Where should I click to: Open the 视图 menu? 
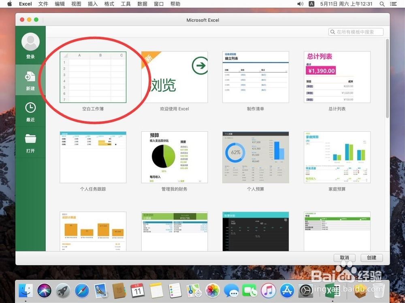pyautogui.click(x=76, y=4)
